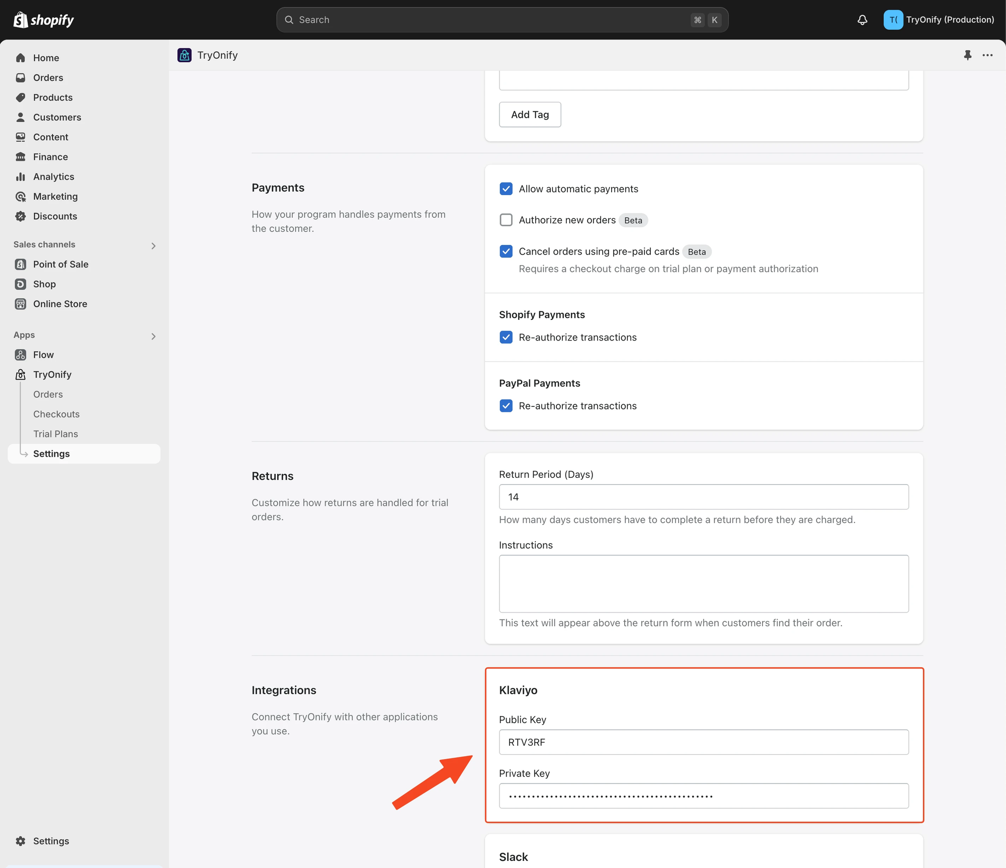Click the TryOnify header app icon
This screenshot has width=1006, height=868.
(185, 55)
